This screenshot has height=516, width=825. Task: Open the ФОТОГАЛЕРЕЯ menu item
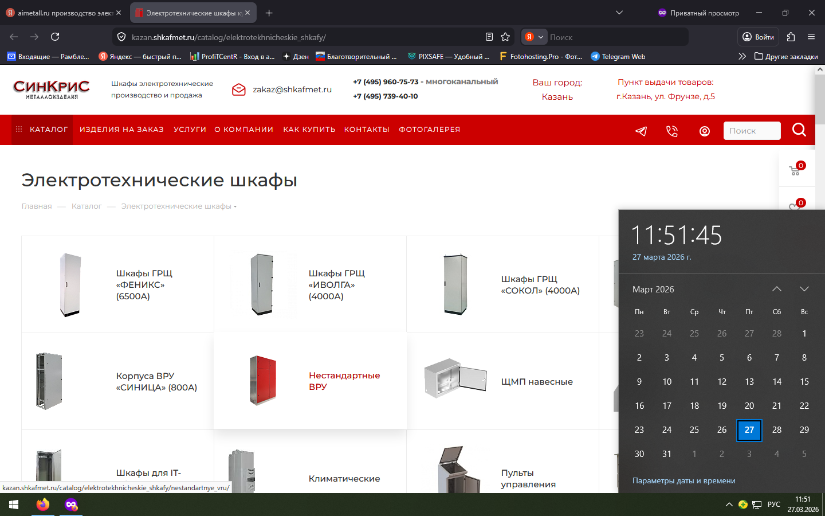(x=430, y=130)
